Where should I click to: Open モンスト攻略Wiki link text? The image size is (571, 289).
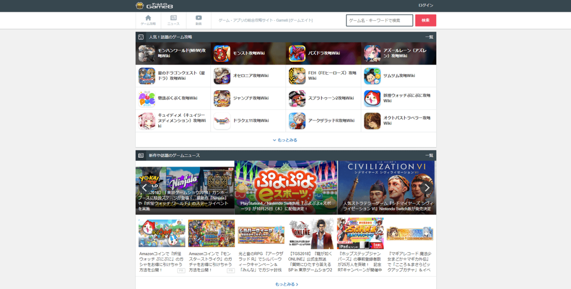click(x=249, y=53)
